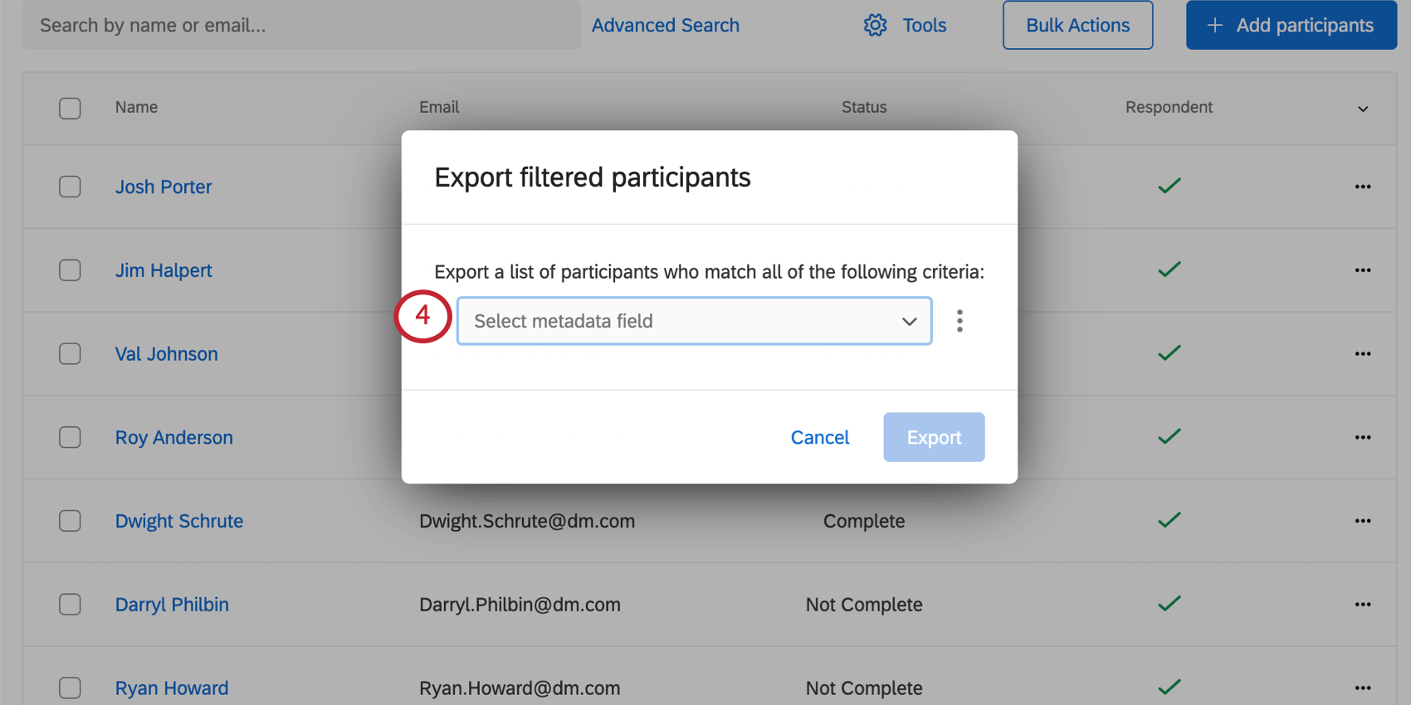
Task: Cancel the export dialog
Action: [x=819, y=437]
